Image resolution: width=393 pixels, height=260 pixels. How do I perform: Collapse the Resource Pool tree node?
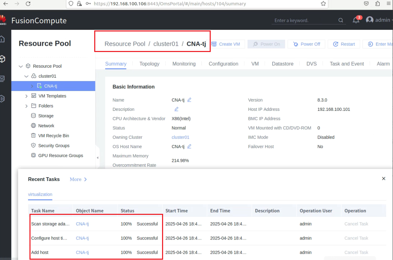(x=21, y=66)
